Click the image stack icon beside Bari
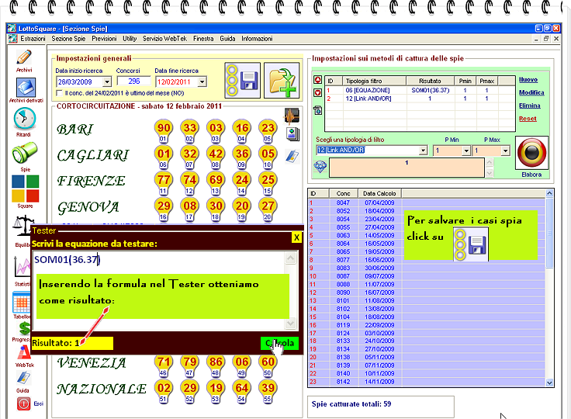Image resolution: width=571 pixels, height=419 pixels. [292, 134]
